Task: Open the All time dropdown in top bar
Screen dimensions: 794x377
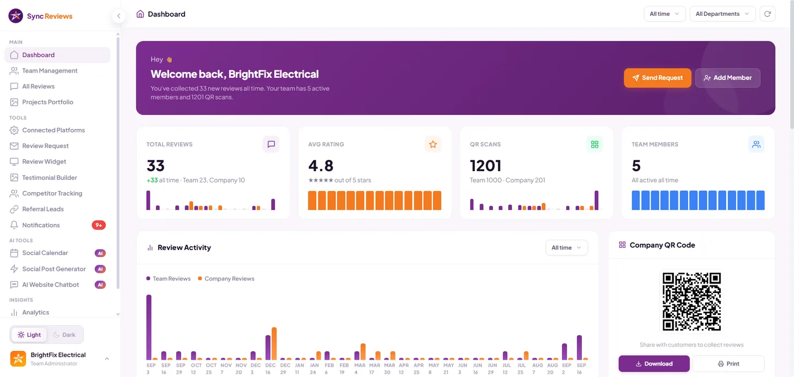Action: (x=664, y=14)
